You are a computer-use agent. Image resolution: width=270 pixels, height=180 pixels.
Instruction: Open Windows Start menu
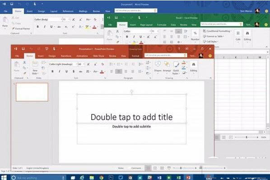pos(4,178)
